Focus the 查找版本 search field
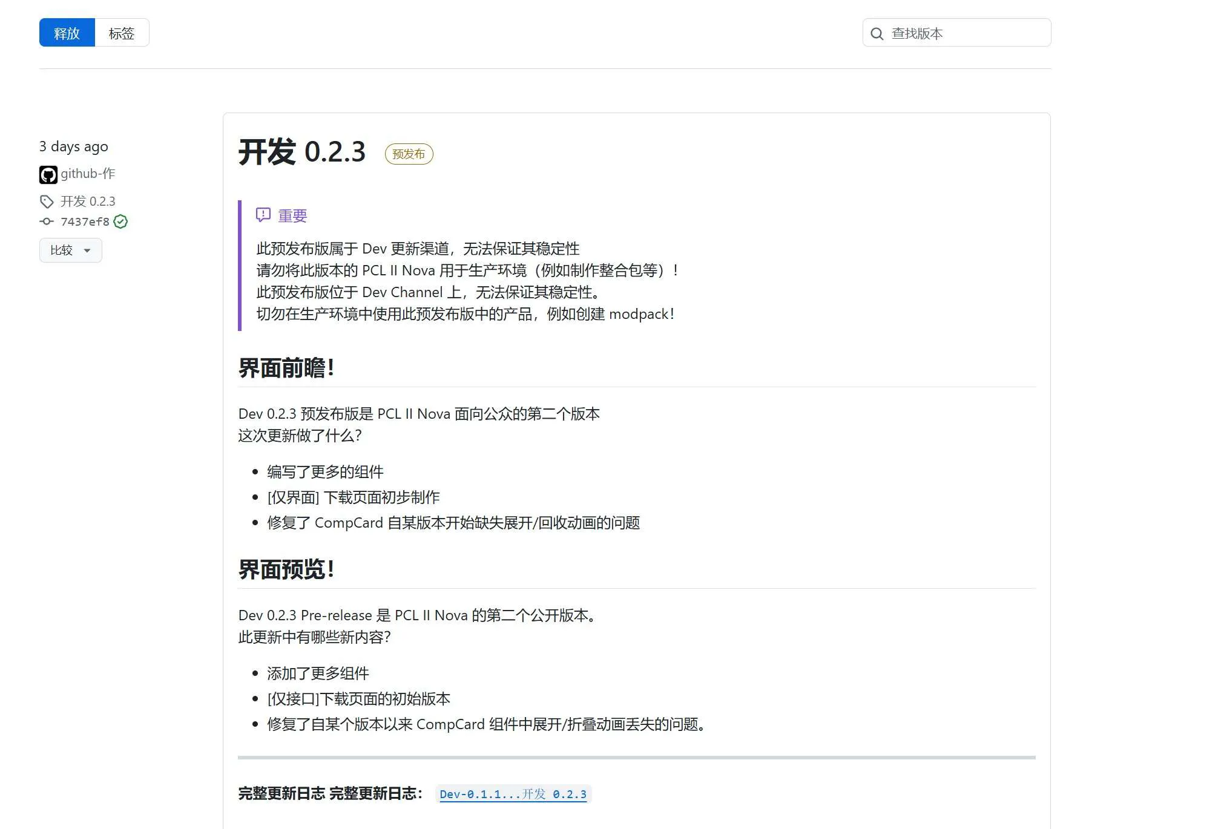 pyautogui.click(x=956, y=33)
